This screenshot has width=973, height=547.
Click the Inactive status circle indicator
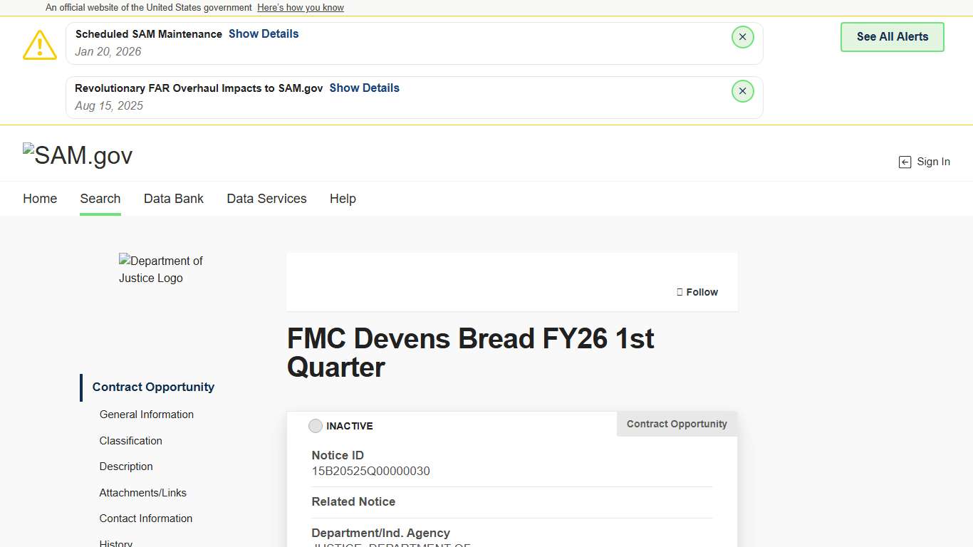click(316, 426)
